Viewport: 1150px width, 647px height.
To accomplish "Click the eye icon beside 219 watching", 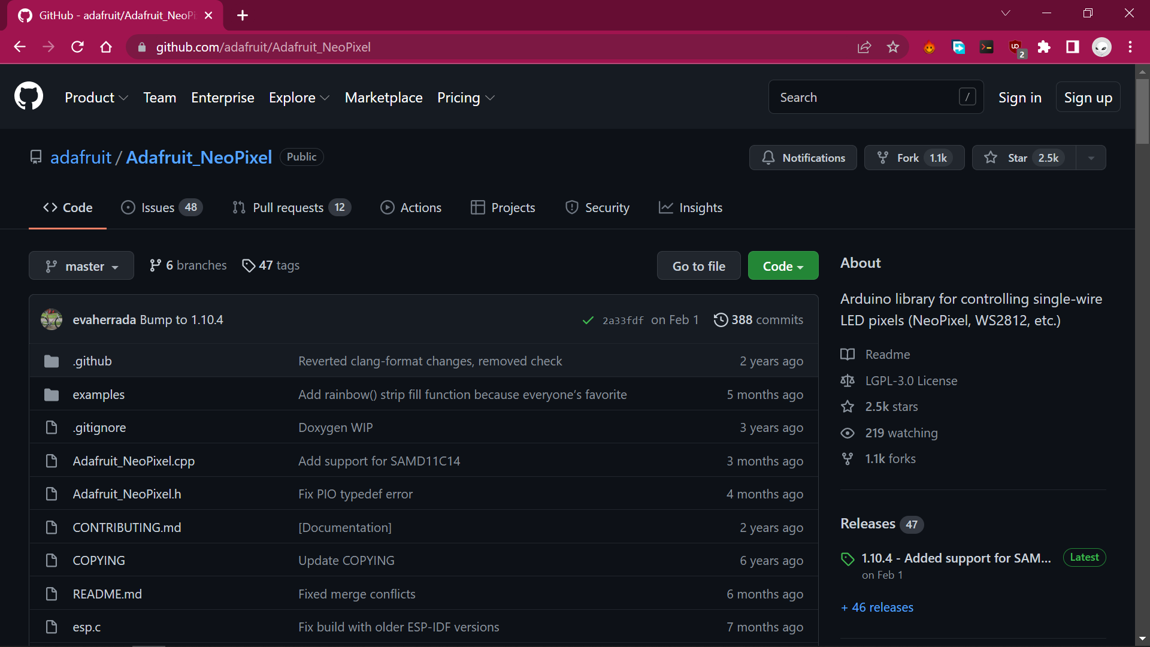I will (x=848, y=433).
